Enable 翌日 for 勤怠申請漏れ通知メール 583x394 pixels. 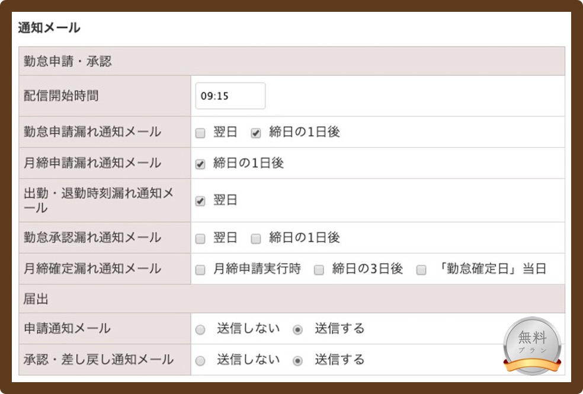pos(200,133)
